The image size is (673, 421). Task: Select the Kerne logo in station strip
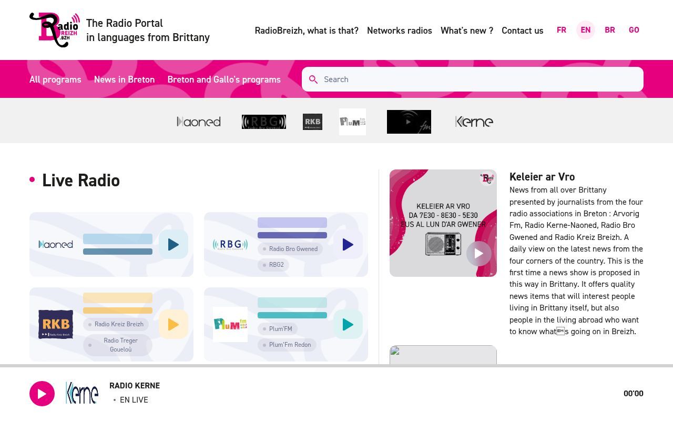click(x=474, y=122)
